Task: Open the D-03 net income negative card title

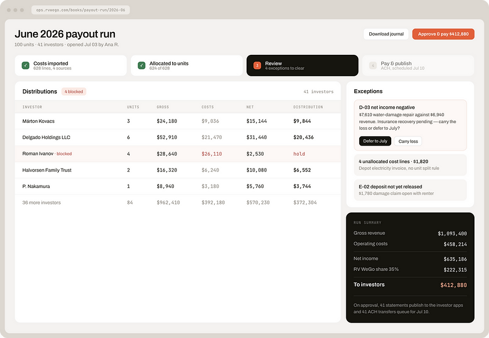Action: pyautogui.click(x=387, y=107)
